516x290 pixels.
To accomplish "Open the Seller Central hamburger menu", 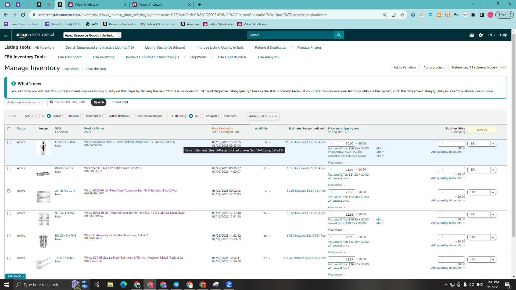I will 6,35.
